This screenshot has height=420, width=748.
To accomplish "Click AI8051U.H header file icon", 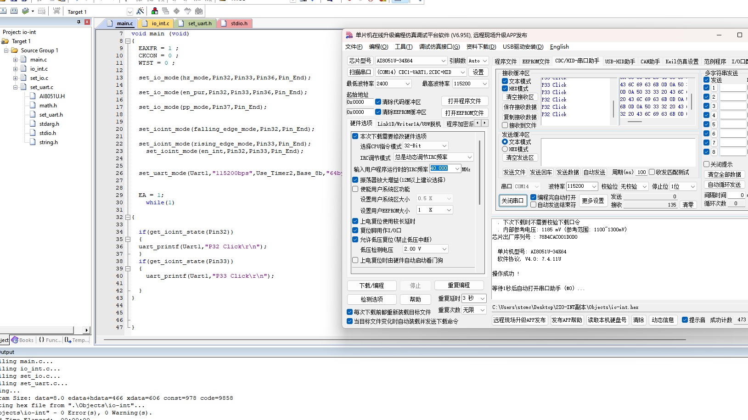I will click(33, 96).
